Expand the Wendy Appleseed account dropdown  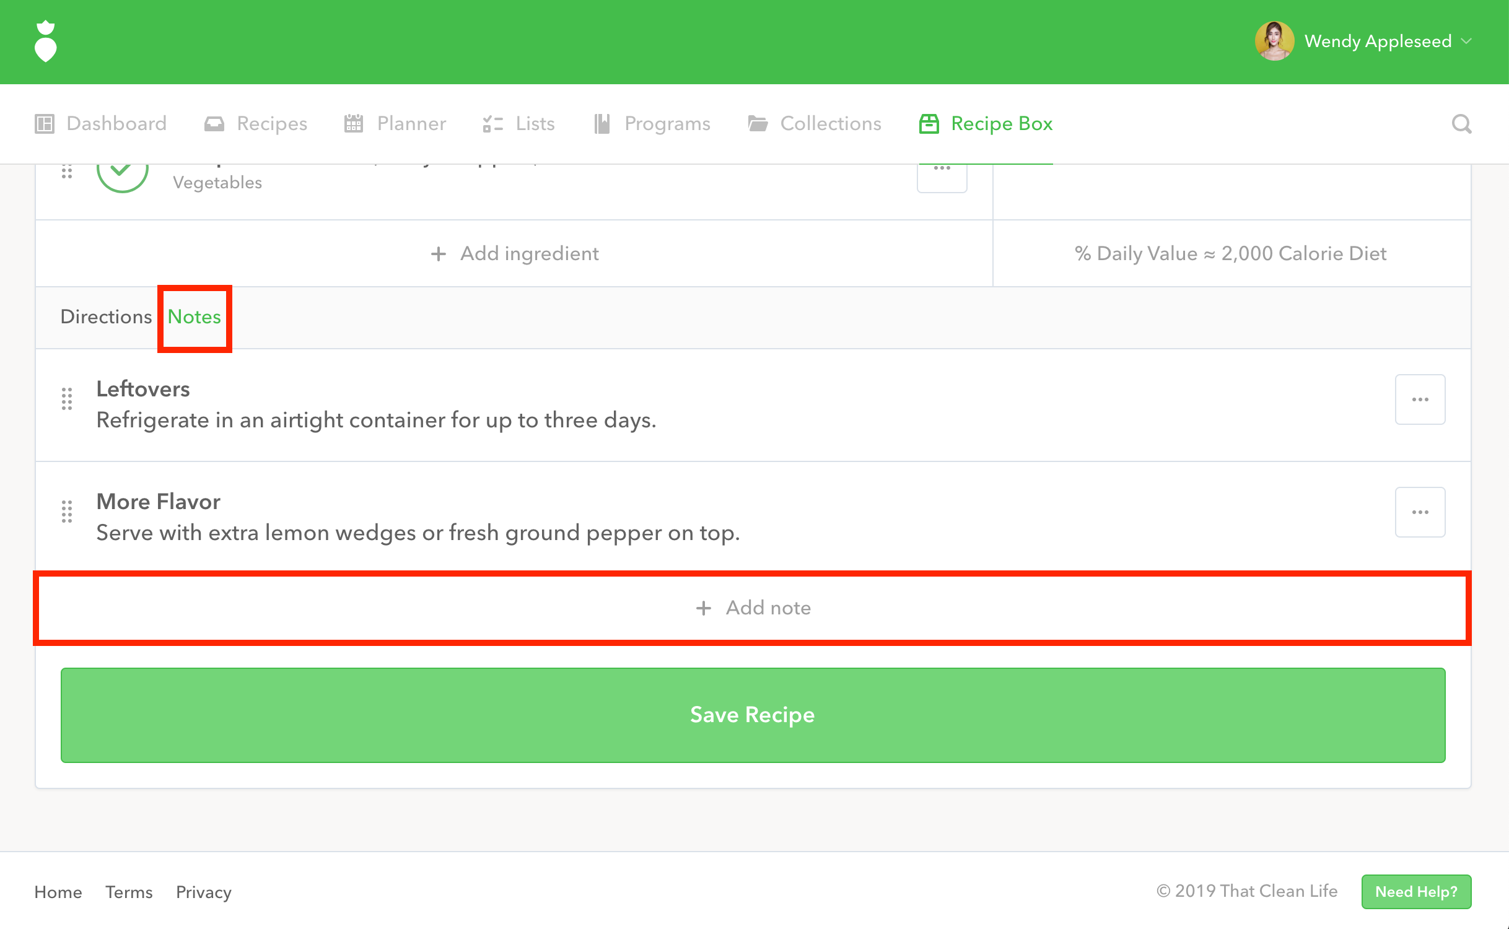coord(1466,41)
